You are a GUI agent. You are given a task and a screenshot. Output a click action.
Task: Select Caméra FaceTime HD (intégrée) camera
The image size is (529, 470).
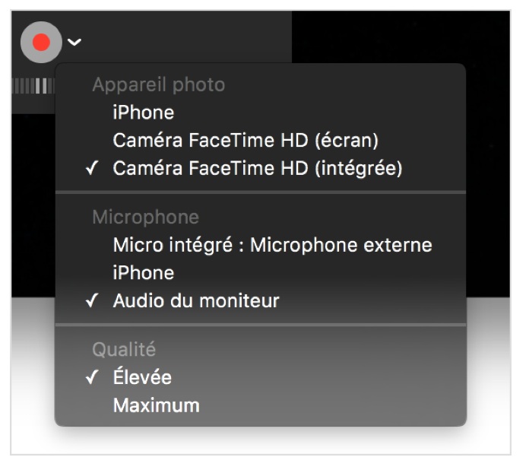coord(257,168)
